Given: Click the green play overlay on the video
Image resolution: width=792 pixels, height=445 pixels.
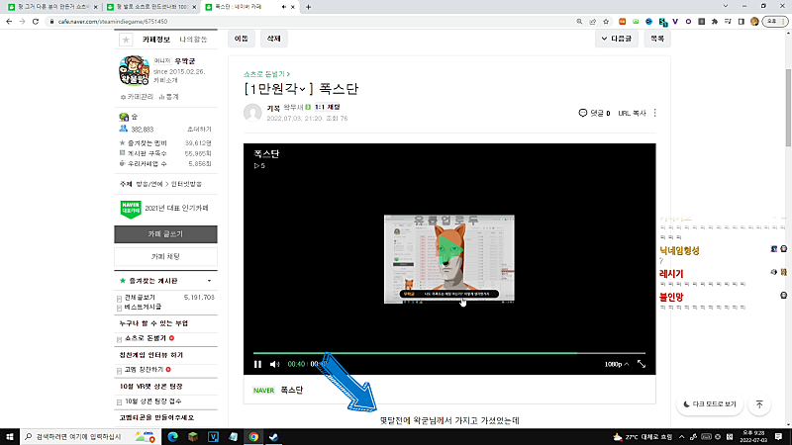Looking at the screenshot, I should (x=449, y=248).
